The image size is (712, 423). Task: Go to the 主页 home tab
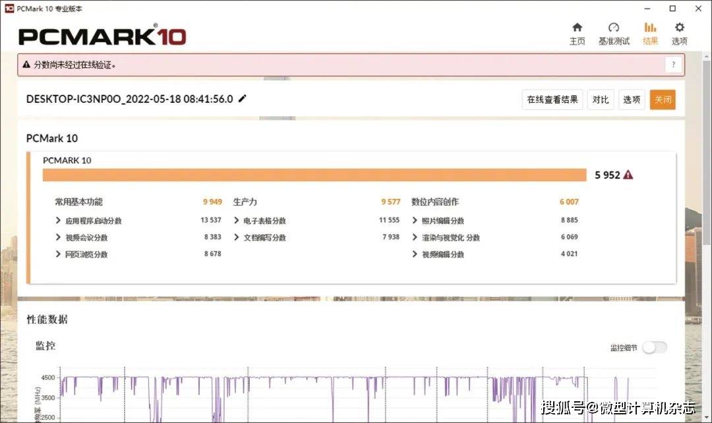click(577, 34)
